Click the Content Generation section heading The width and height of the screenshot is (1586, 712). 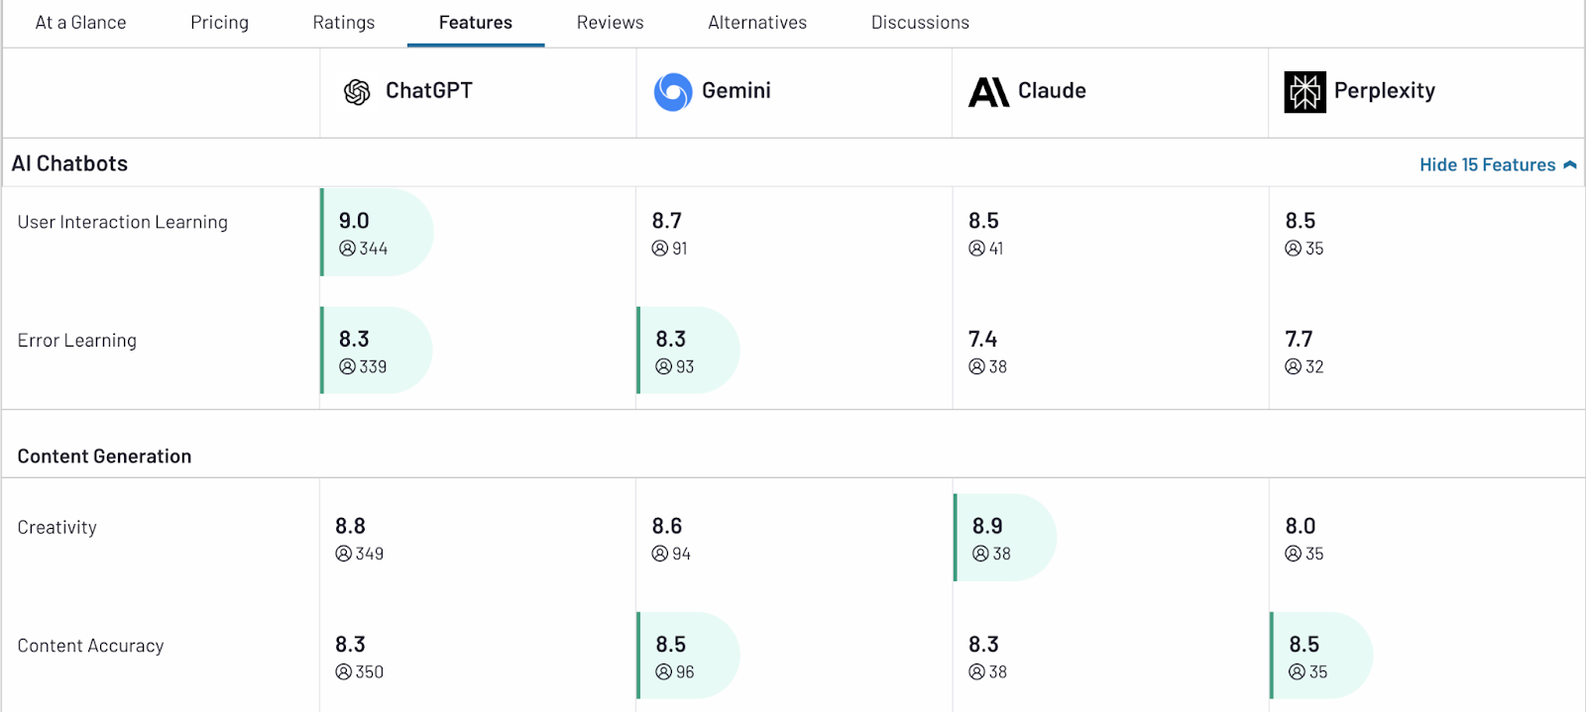(104, 457)
